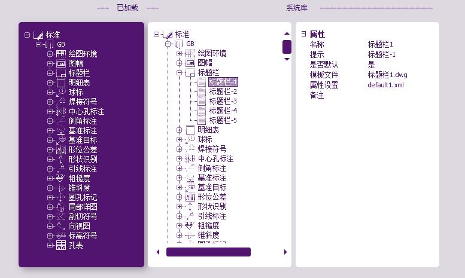Select 引线标注 in the system library tree
Image resolution: width=465 pixels, height=278 pixels.
point(212,216)
